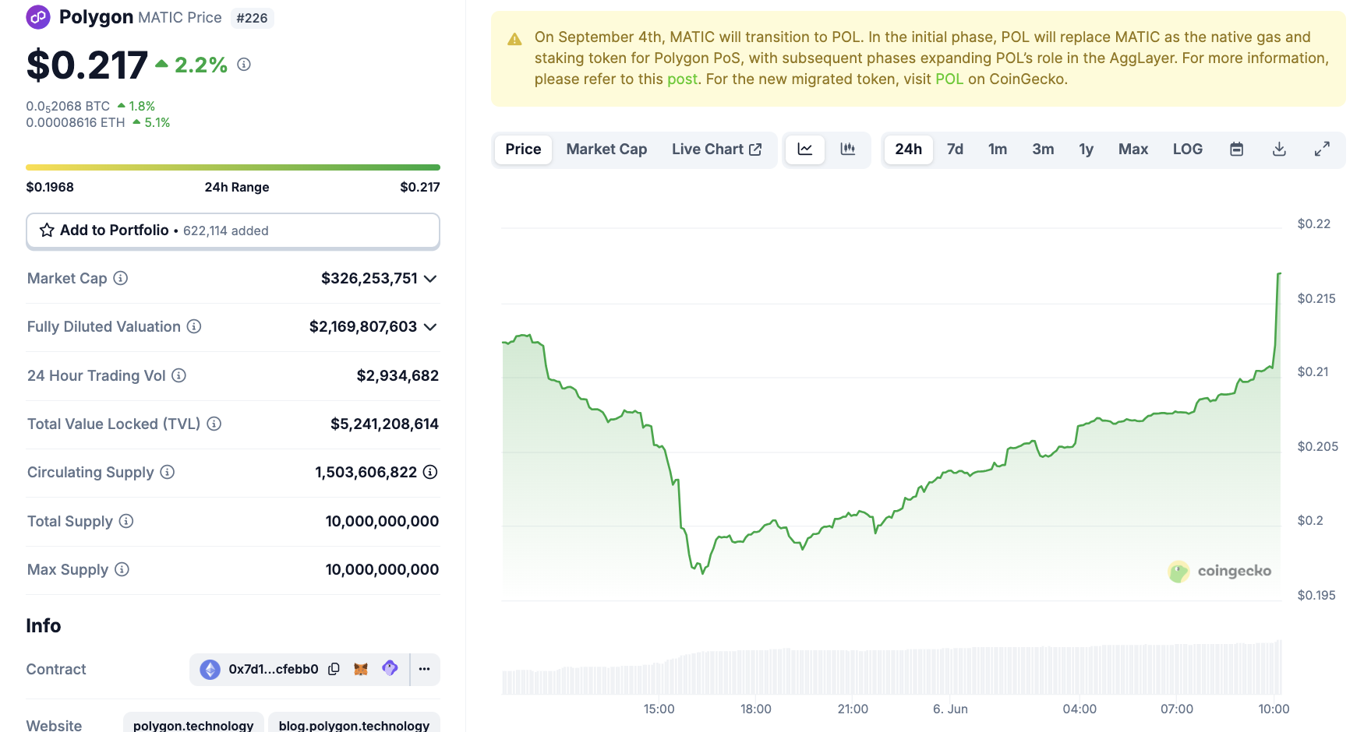Open the Live Chart tab
The image size is (1371, 732).
pos(716,150)
